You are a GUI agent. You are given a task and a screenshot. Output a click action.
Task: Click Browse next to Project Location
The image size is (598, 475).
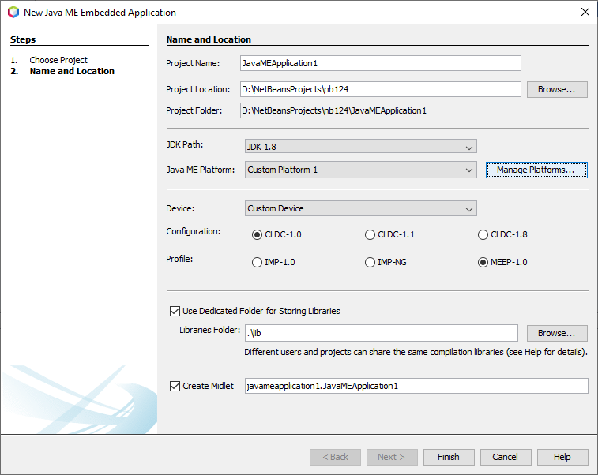point(557,89)
